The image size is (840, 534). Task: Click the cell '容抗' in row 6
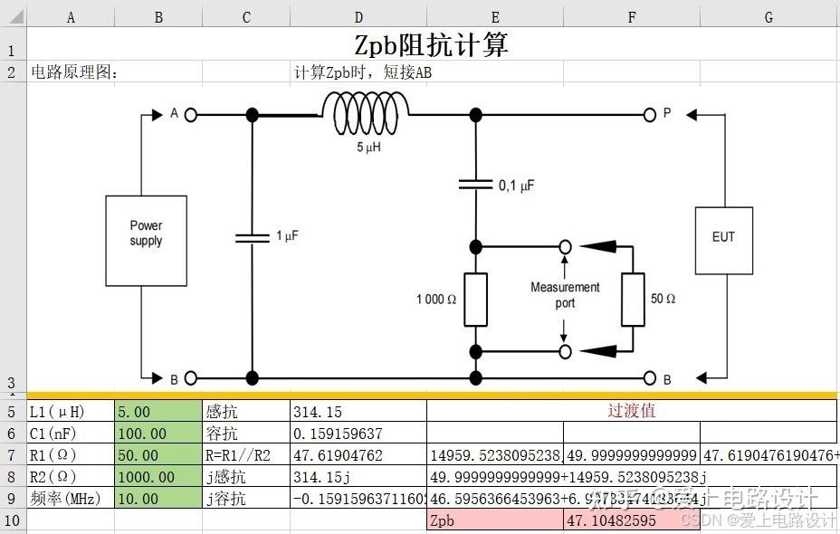tap(246, 433)
